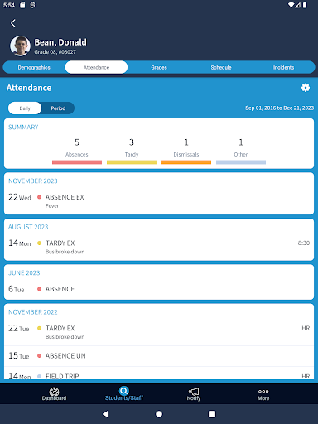Click the 8:30 time on the tardy entry
This screenshot has height=424, width=318.
coord(304,243)
